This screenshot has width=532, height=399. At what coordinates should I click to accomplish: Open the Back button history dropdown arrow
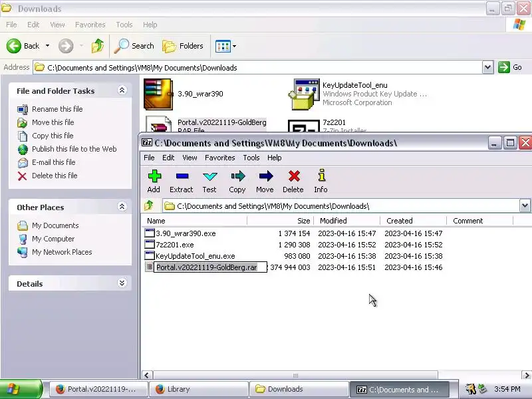click(x=47, y=45)
